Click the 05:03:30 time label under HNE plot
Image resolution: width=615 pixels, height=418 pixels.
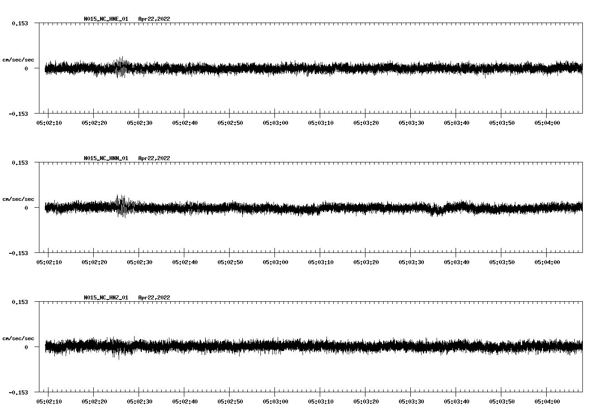411,123
